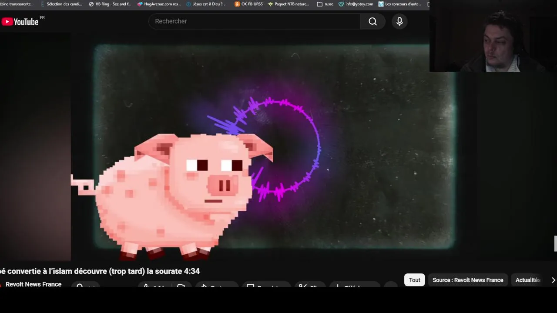557x313 pixels.
Task: Start voice search with the microphone icon
Action: pyautogui.click(x=399, y=21)
